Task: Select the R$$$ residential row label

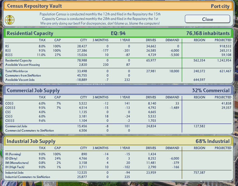Action: (x=9, y=55)
